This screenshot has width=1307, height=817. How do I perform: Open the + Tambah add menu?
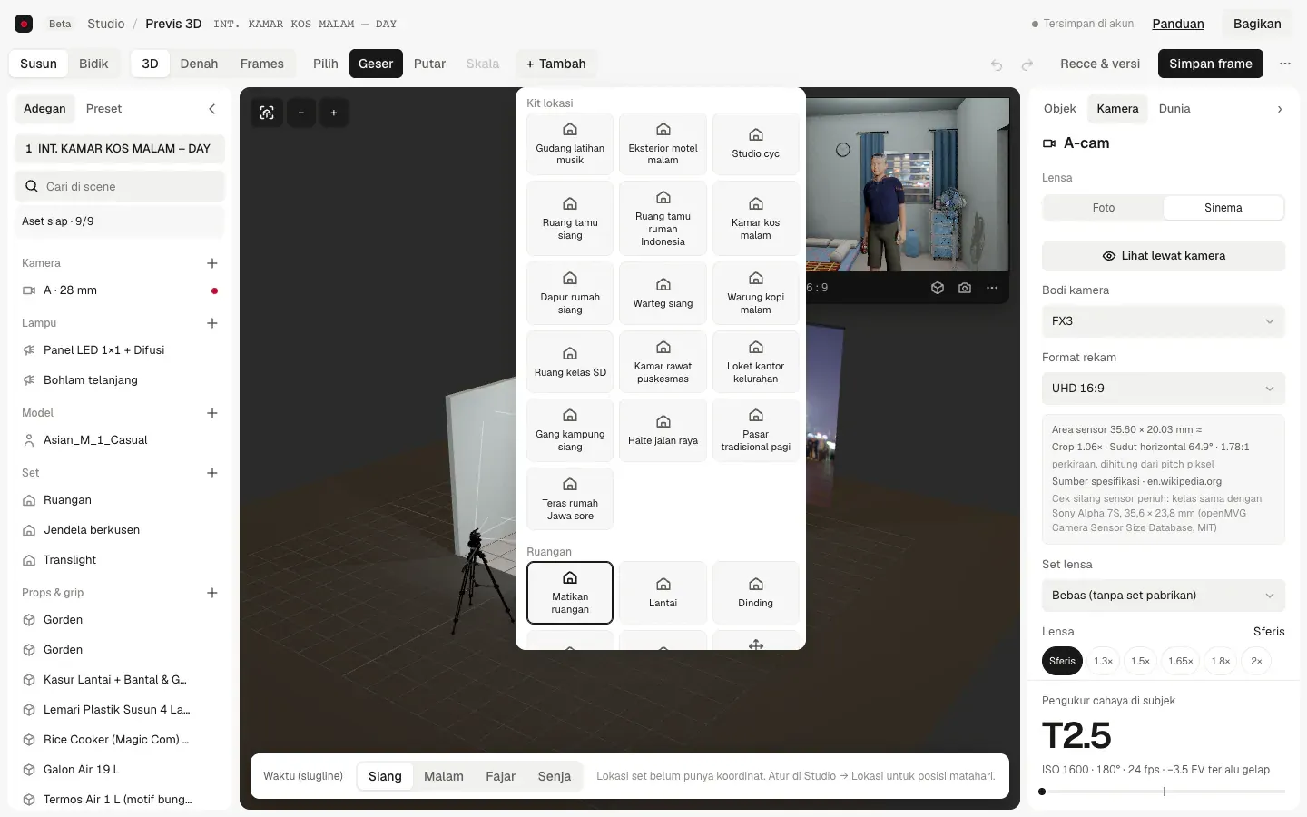point(556,64)
